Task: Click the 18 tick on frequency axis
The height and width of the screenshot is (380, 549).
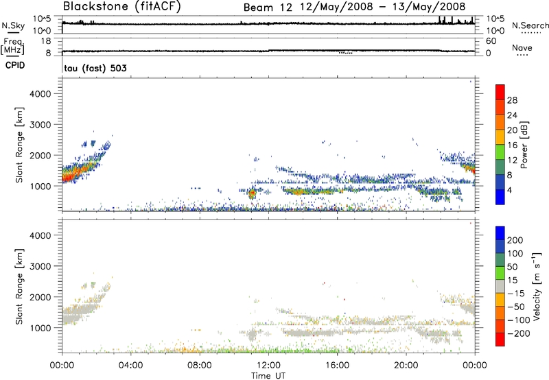Action: [46, 41]
